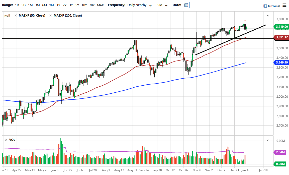
Task: Select the 1D range option
Action: (x=17, y=5)
